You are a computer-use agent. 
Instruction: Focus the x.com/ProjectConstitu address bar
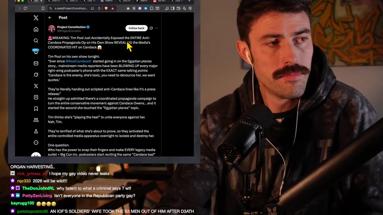71,8
